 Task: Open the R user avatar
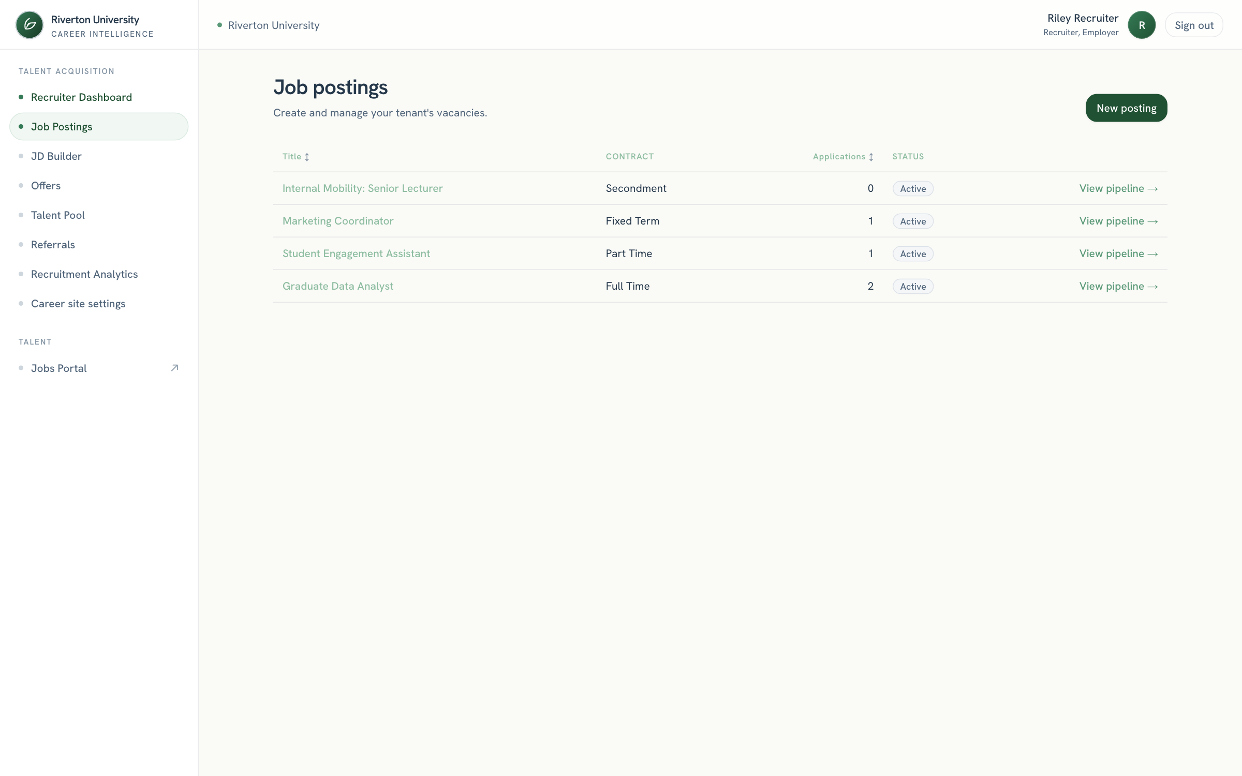tap(1142, 25)
